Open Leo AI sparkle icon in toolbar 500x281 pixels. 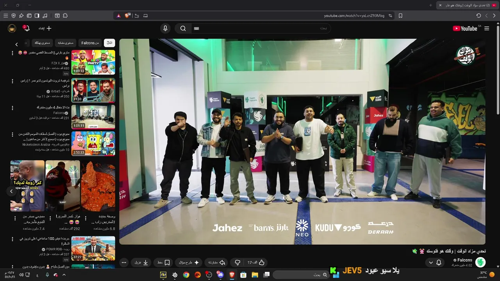tap(21, 16)
